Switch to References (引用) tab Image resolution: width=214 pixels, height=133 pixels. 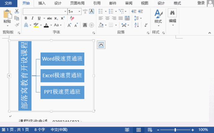pyautogui.click(x=97, y=3)
